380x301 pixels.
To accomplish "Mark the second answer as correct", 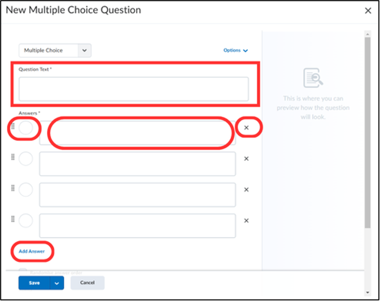I will [x=26, y=159].
